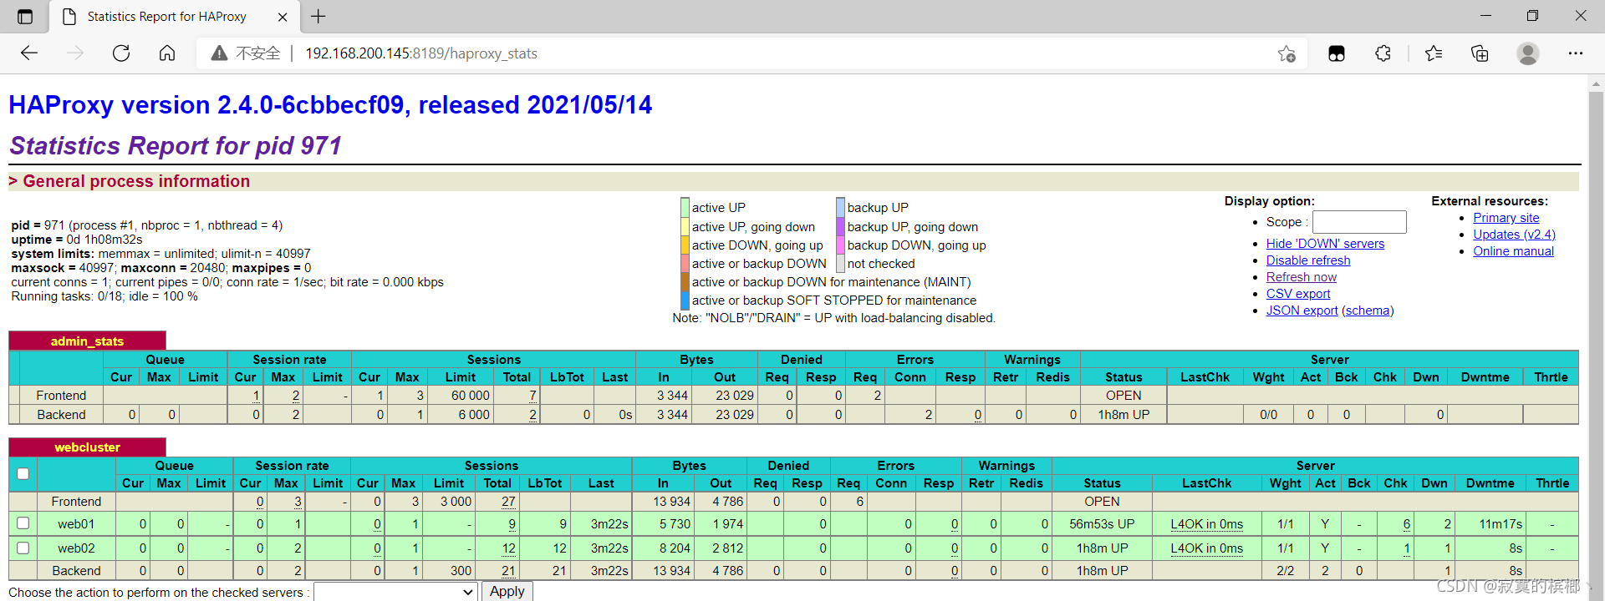
Task: Close the Statistics Report tab
Action: [x=283, y=17]
